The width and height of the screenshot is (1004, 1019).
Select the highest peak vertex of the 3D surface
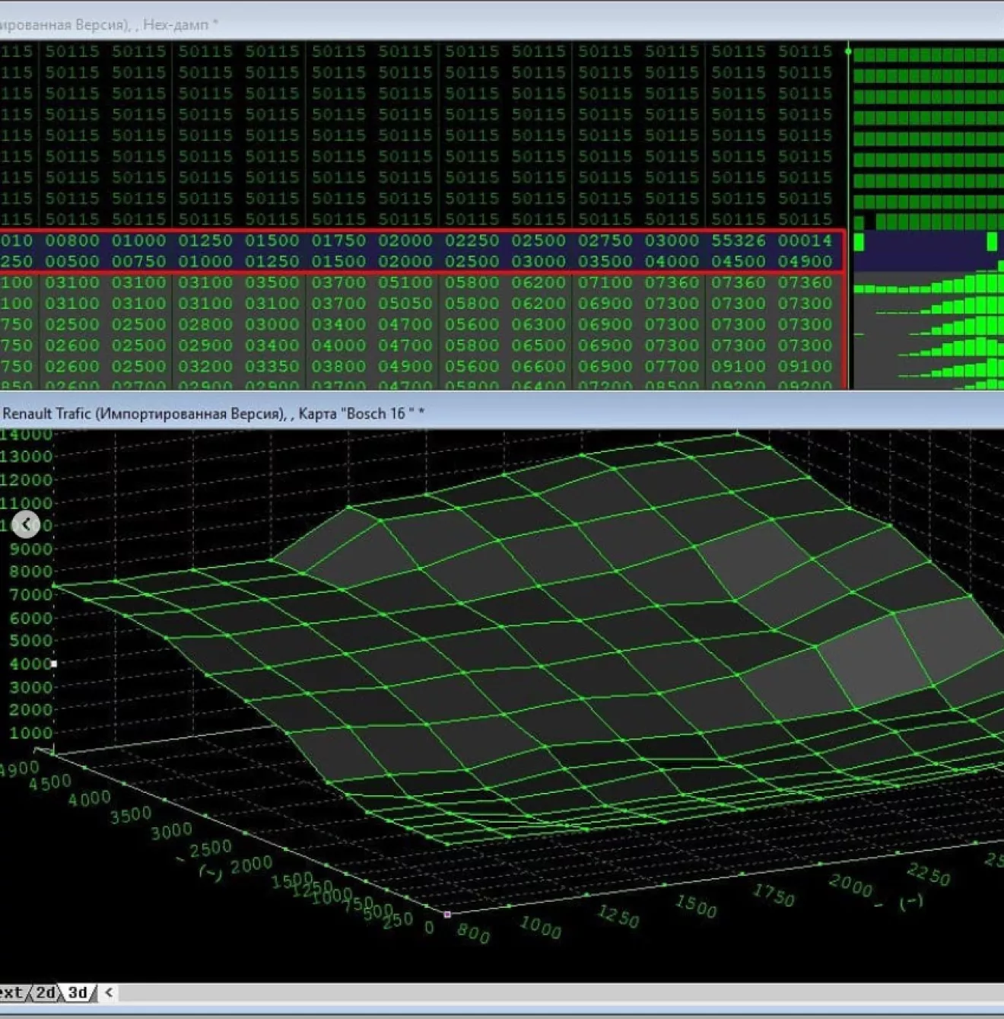click(x=737, y=434)
